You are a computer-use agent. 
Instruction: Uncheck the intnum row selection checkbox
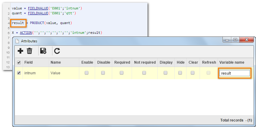point(19,73)
